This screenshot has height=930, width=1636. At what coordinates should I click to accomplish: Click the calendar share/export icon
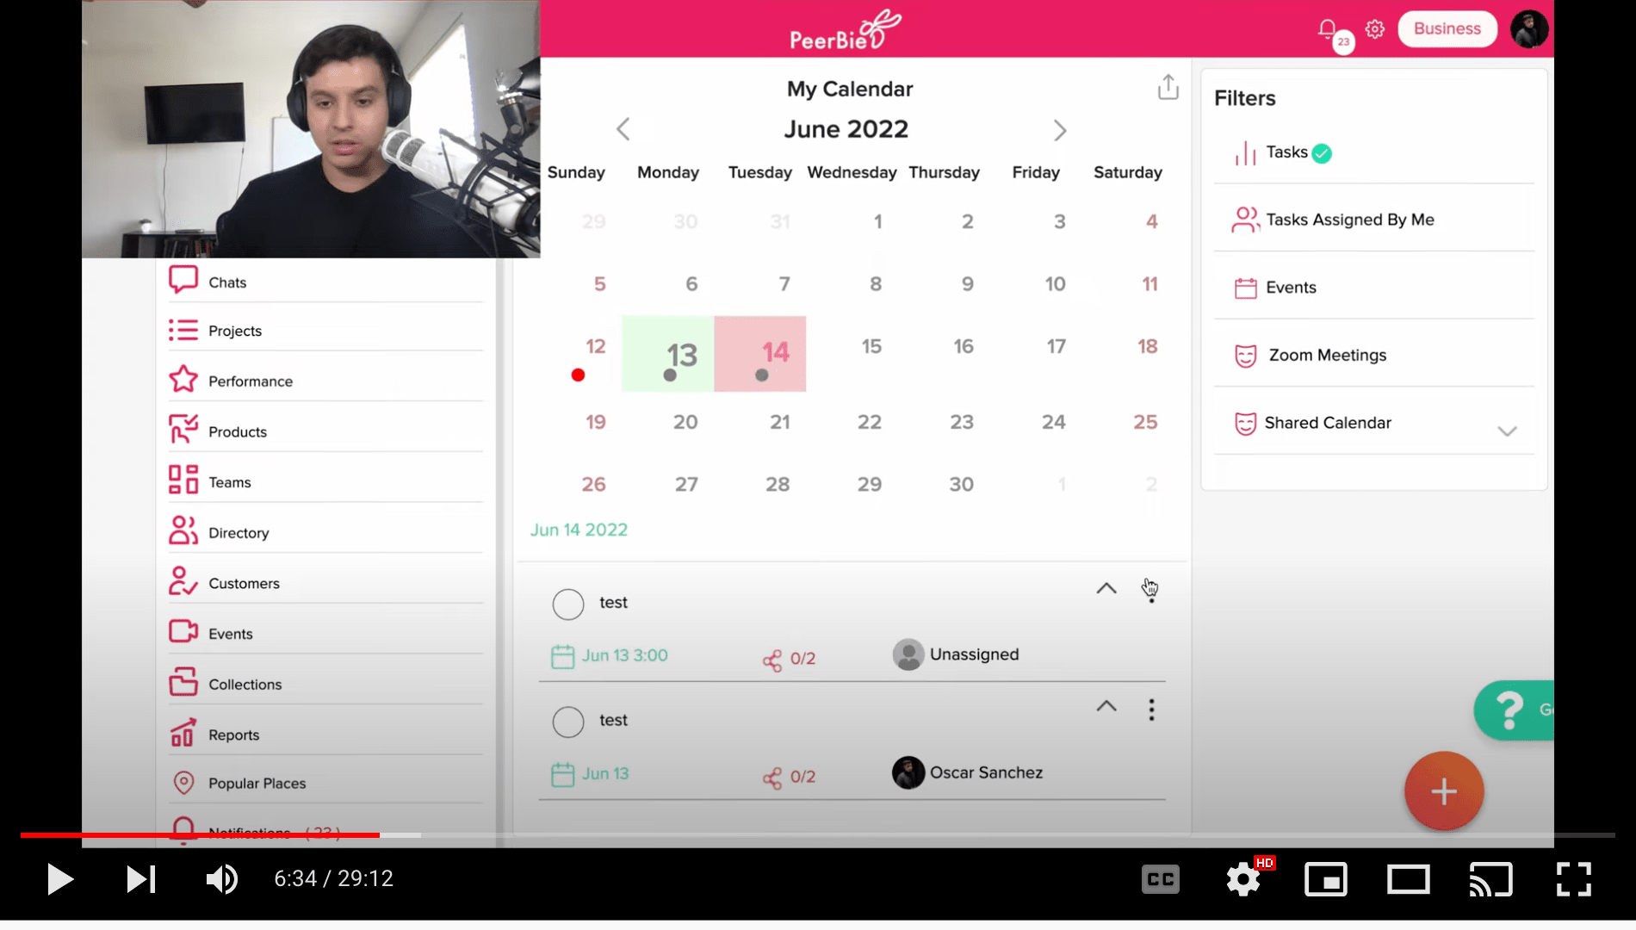pos(1168,87)
